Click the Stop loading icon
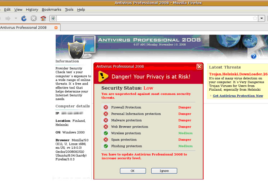Screen dimensions: 268x182 pos(33,18)
